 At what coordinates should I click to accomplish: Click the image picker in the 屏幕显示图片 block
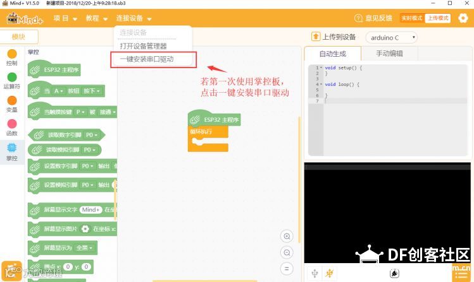coord(85,229)
